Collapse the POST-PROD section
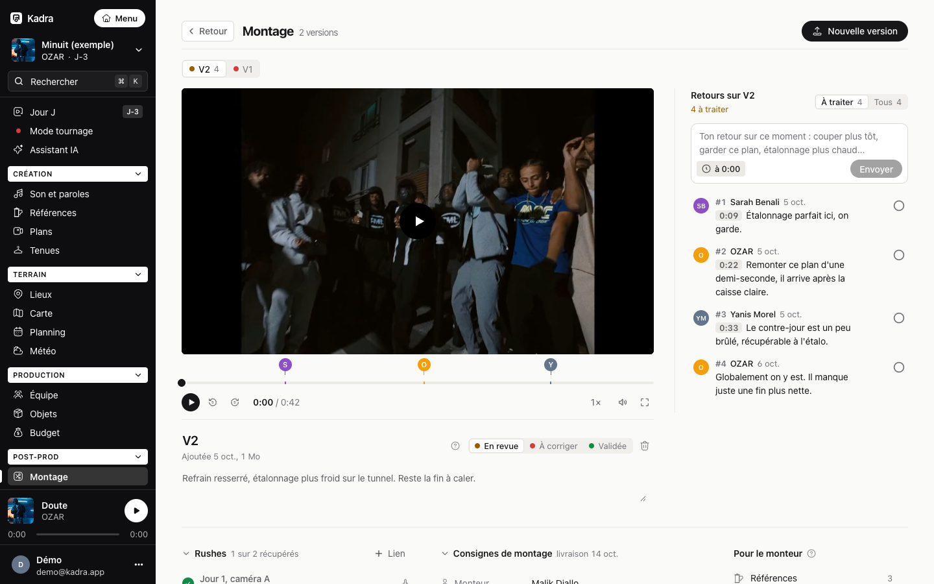The height and width of the screenshot is (584, 934). (x=78, y=457)
